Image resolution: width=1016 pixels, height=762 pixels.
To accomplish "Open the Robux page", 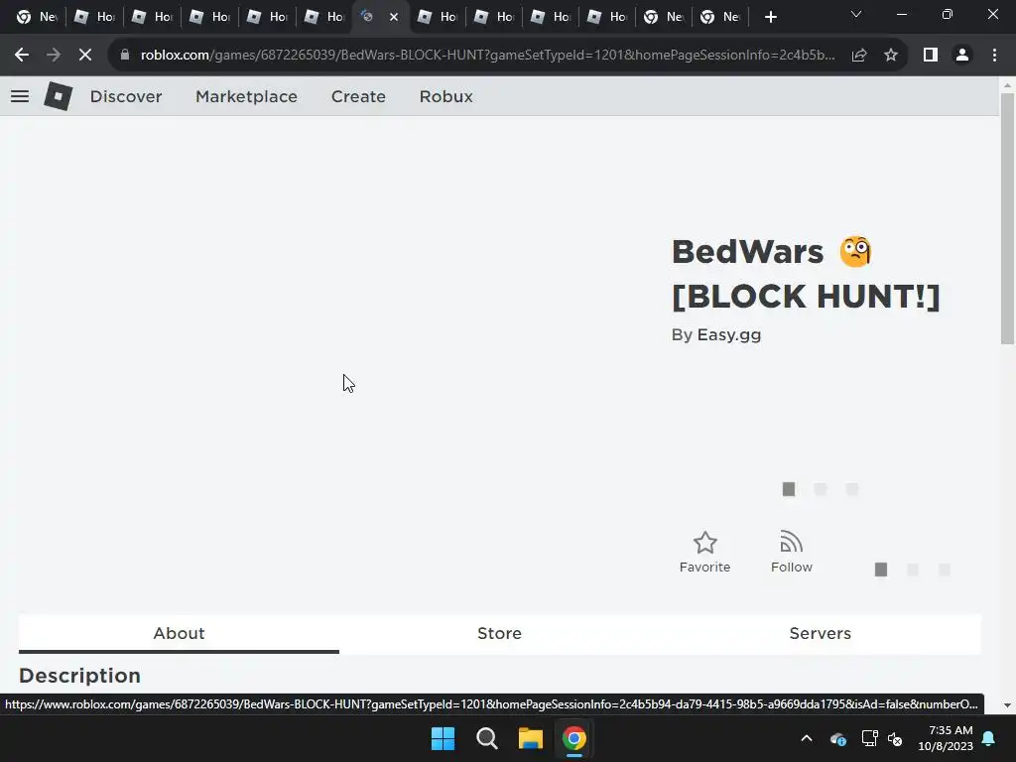I will (445, 96).
